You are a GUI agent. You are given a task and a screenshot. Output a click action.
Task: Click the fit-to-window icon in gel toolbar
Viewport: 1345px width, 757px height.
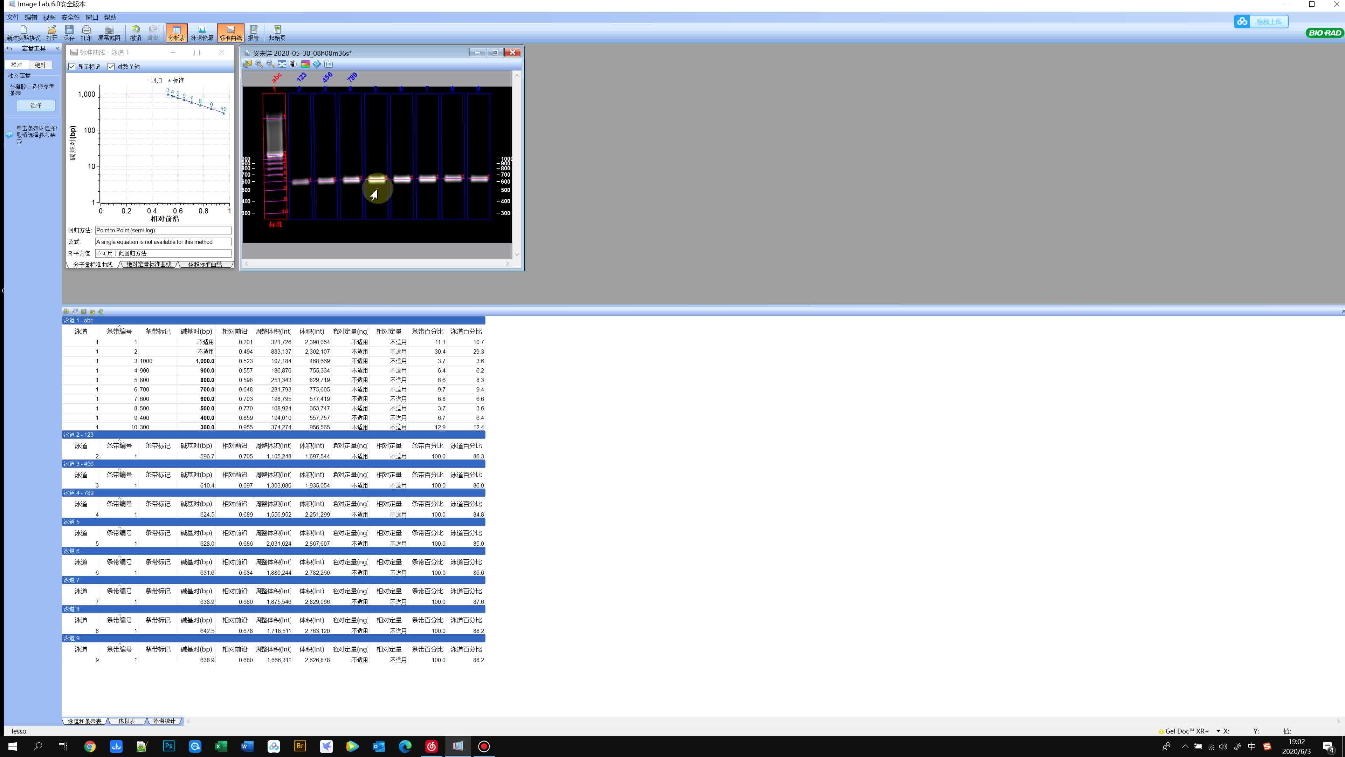(282, 64)
